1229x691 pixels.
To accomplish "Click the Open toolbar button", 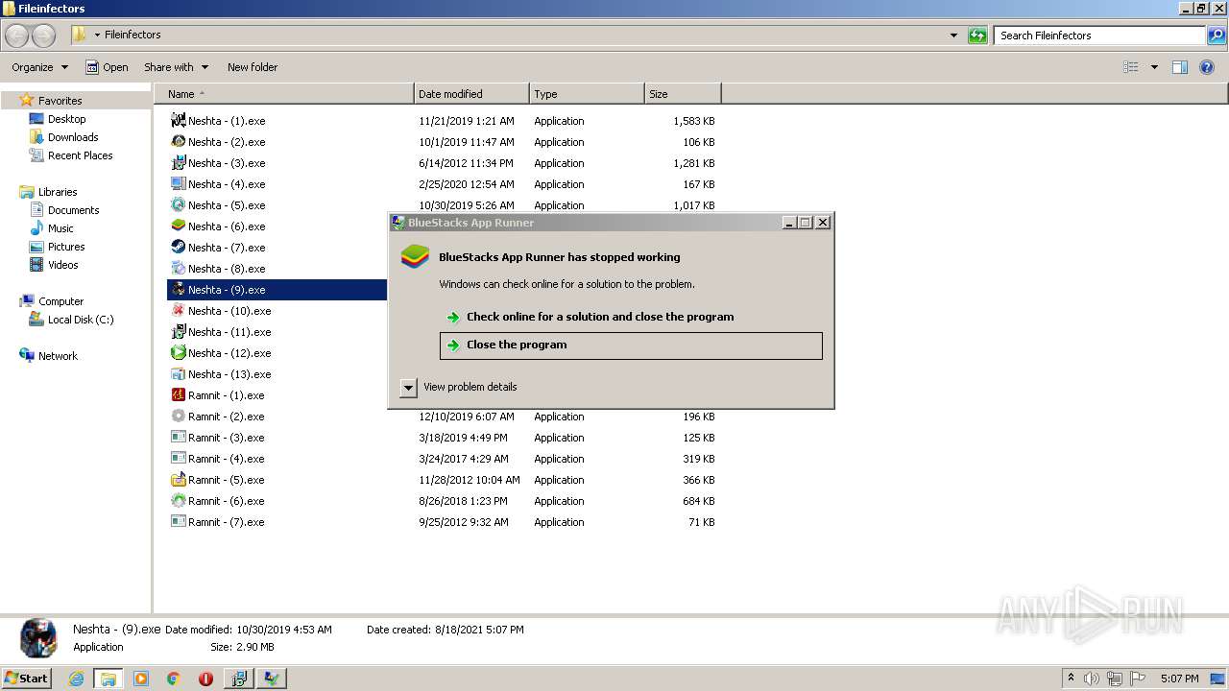I will pyautogui.click(x=107, y=67).
